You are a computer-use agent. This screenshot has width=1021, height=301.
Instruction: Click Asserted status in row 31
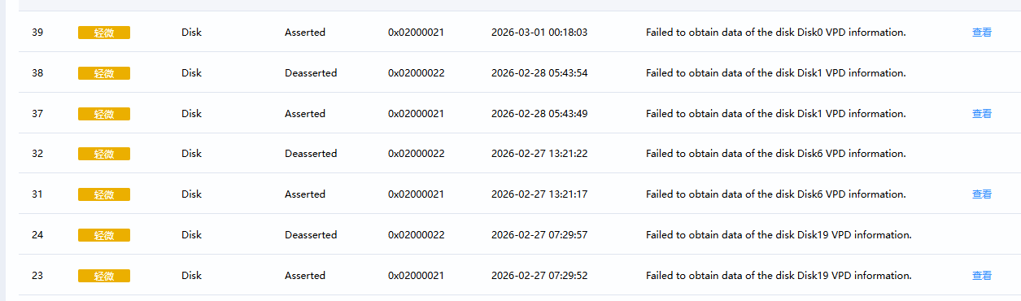305,194
